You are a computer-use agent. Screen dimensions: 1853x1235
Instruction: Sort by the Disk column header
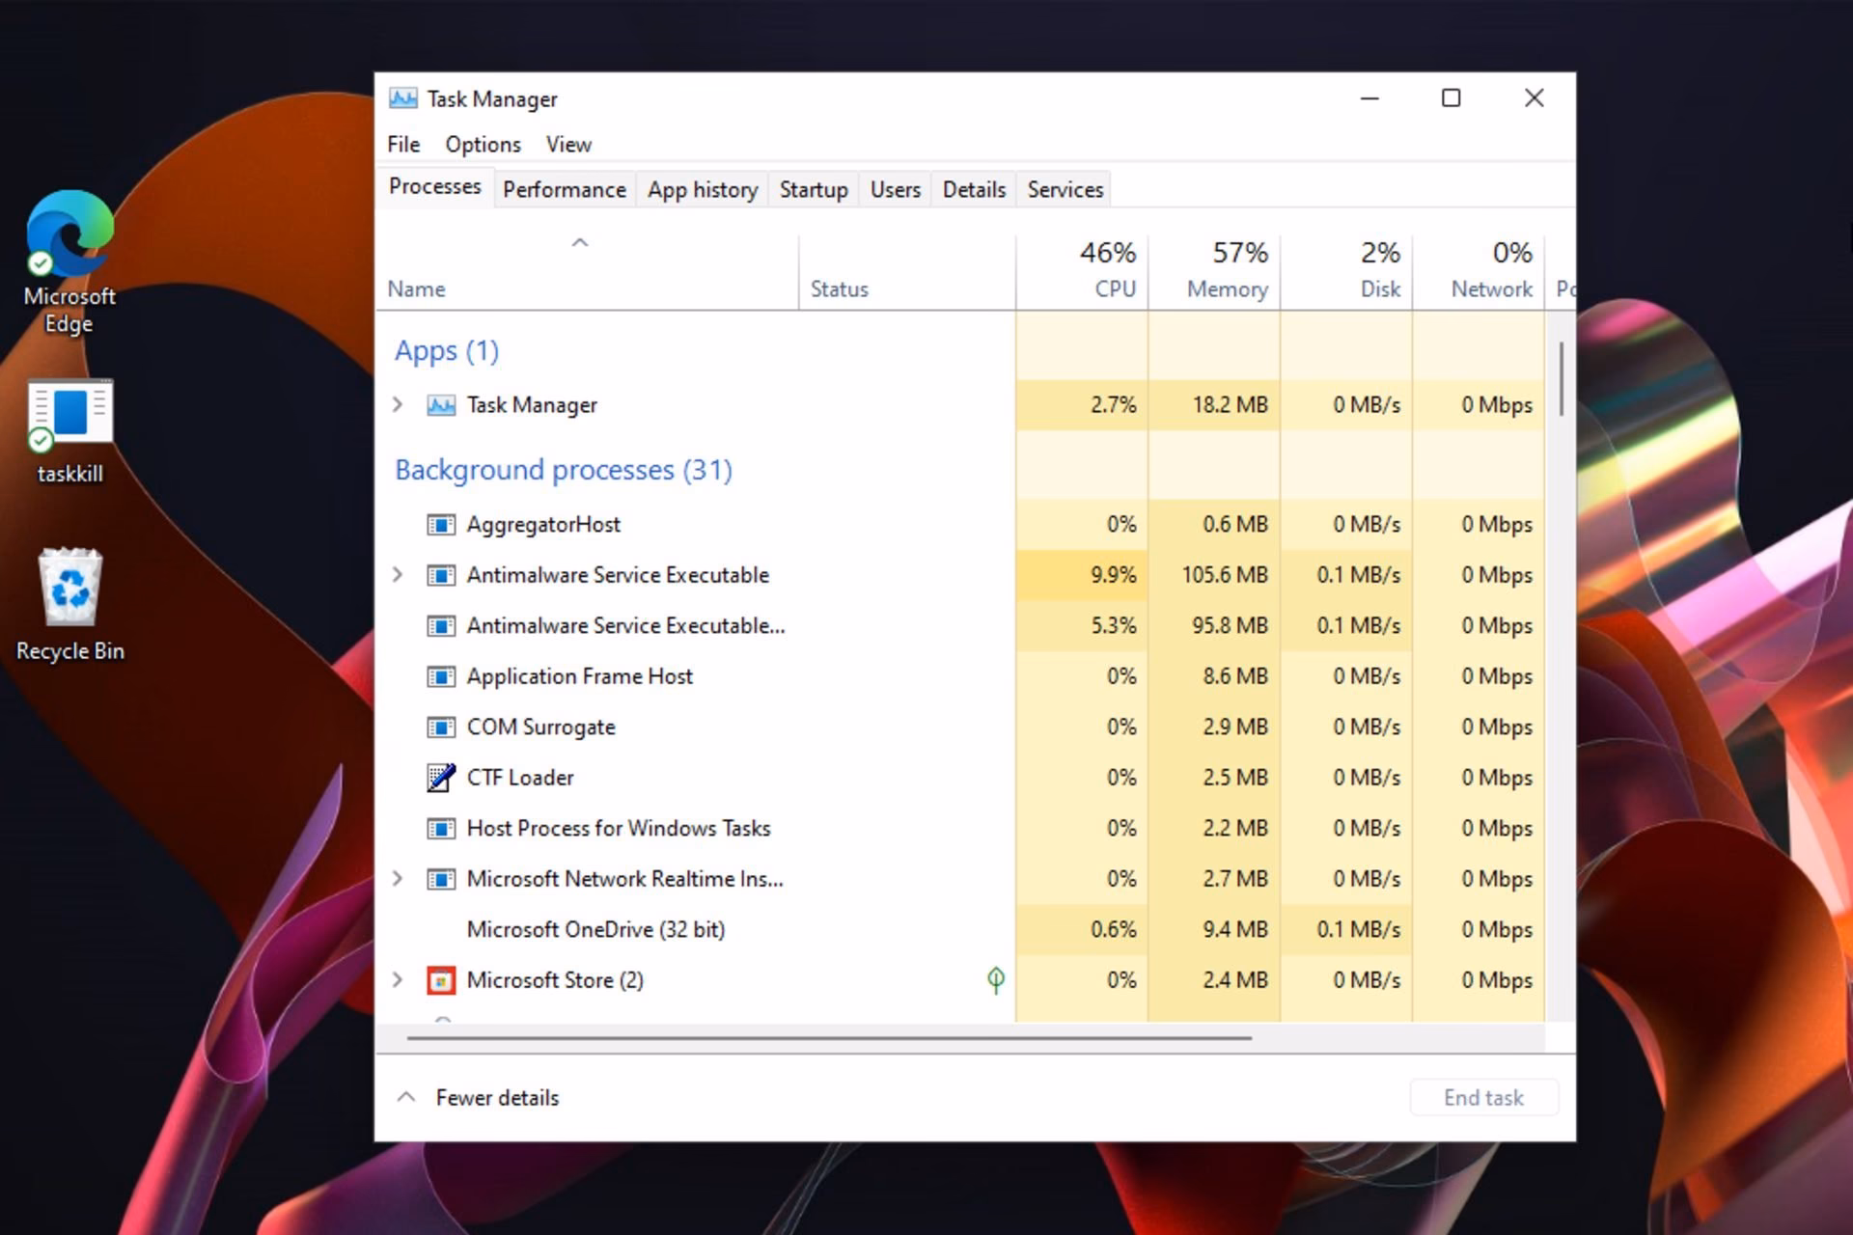[x=1347, y=271]
